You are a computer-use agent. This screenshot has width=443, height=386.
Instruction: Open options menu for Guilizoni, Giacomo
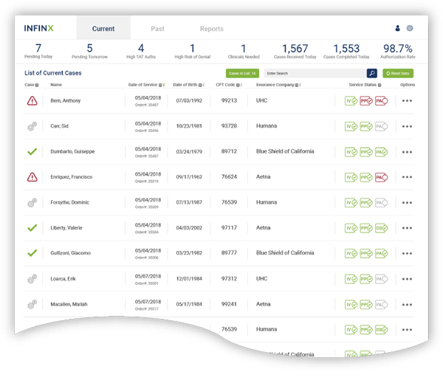coord(407,253)
